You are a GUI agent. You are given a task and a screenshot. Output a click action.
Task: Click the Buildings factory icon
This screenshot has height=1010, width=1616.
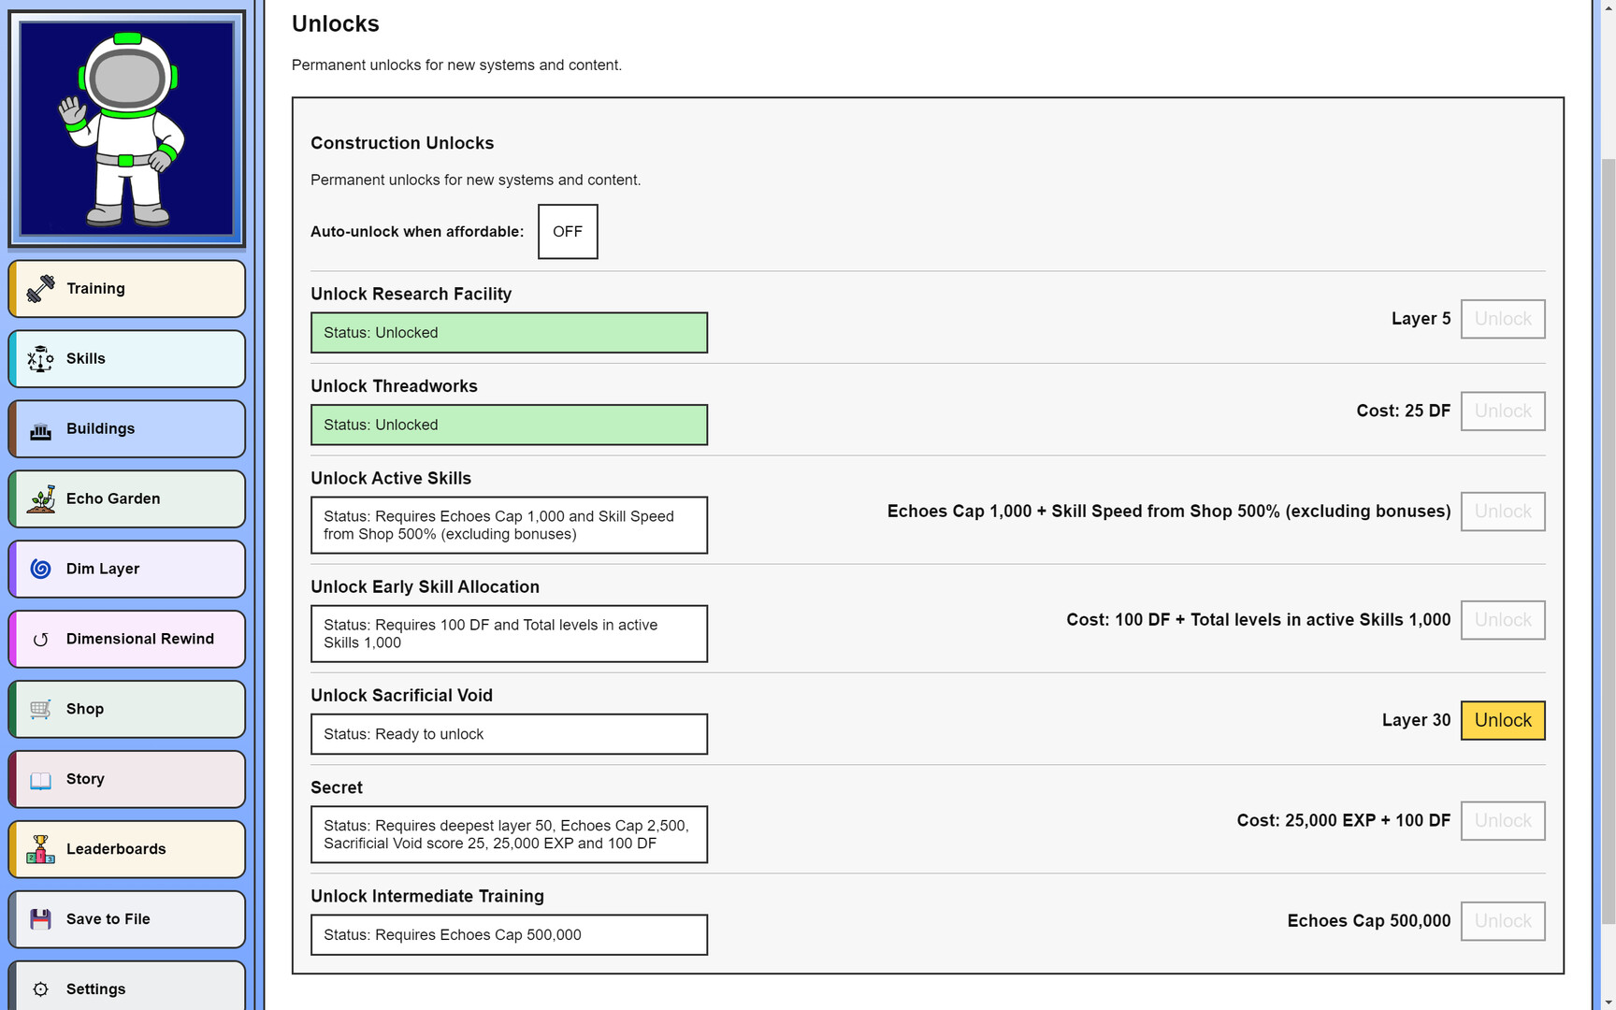(40, 429)
